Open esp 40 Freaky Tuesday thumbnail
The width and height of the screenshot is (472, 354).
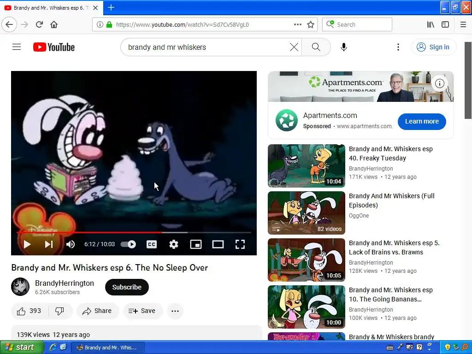[307, 166]
